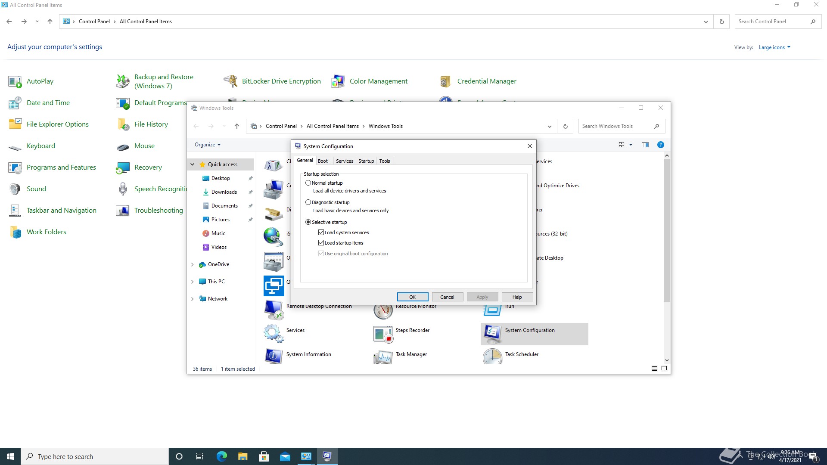Open the Recovery icon
This screenshot has width=827, height=465.
coord(123,167)
